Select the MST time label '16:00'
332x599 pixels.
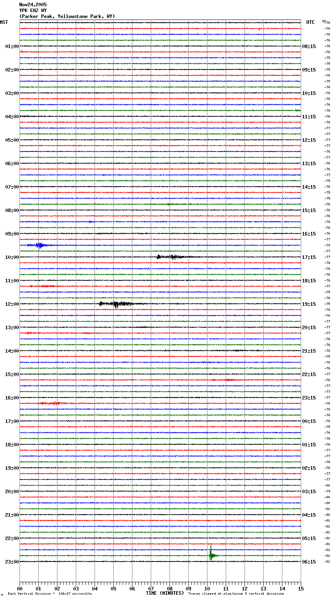[x=12, y=398]
